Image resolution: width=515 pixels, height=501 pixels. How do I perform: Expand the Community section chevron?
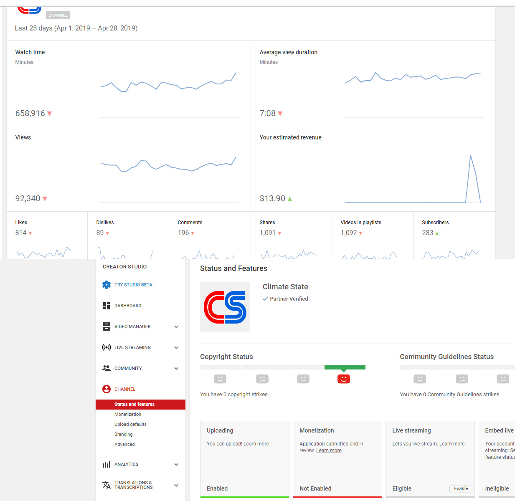[x=176, y=369]
